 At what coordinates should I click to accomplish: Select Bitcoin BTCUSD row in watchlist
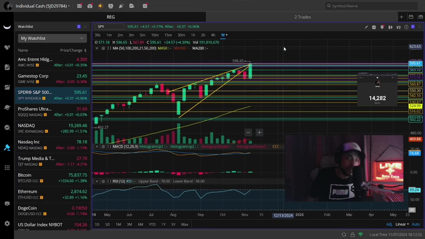(x=52, y=178)
